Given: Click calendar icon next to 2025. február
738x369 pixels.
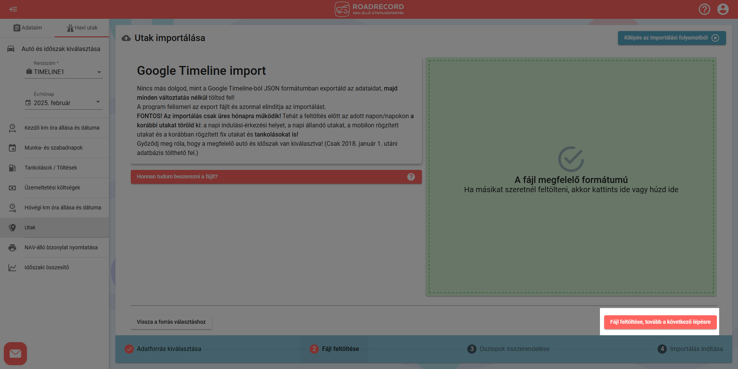Looking at the screenshot, I should click(x=28, y=103).
